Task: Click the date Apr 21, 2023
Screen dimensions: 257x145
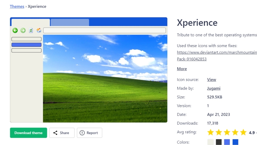Action: coord(219,114)
